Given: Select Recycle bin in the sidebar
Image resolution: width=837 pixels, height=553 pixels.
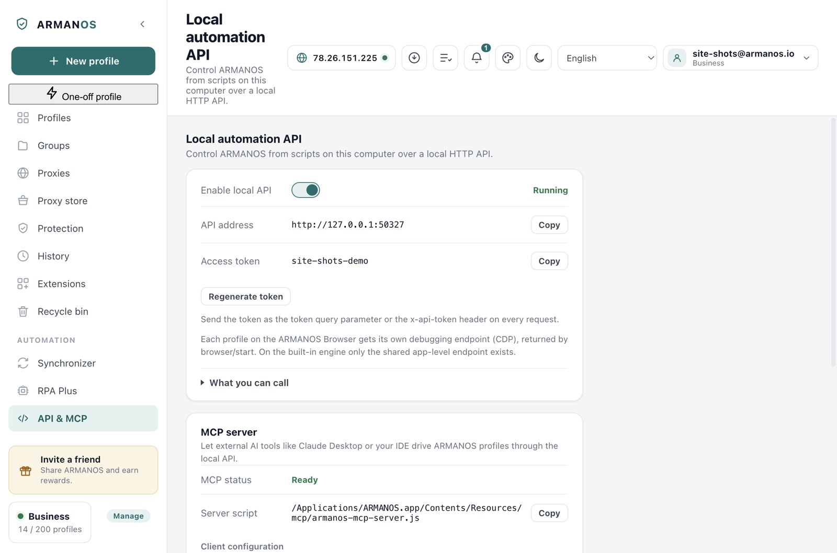Looking at the screenshot, I should point(83,312).
